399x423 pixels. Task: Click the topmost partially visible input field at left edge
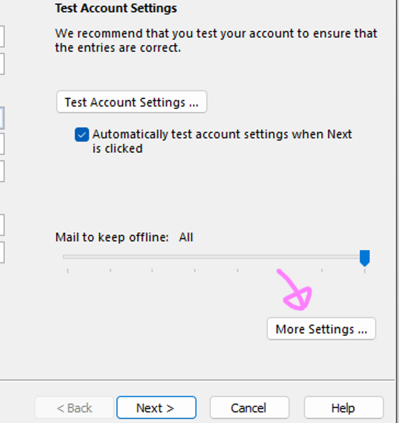click(2, 37)
